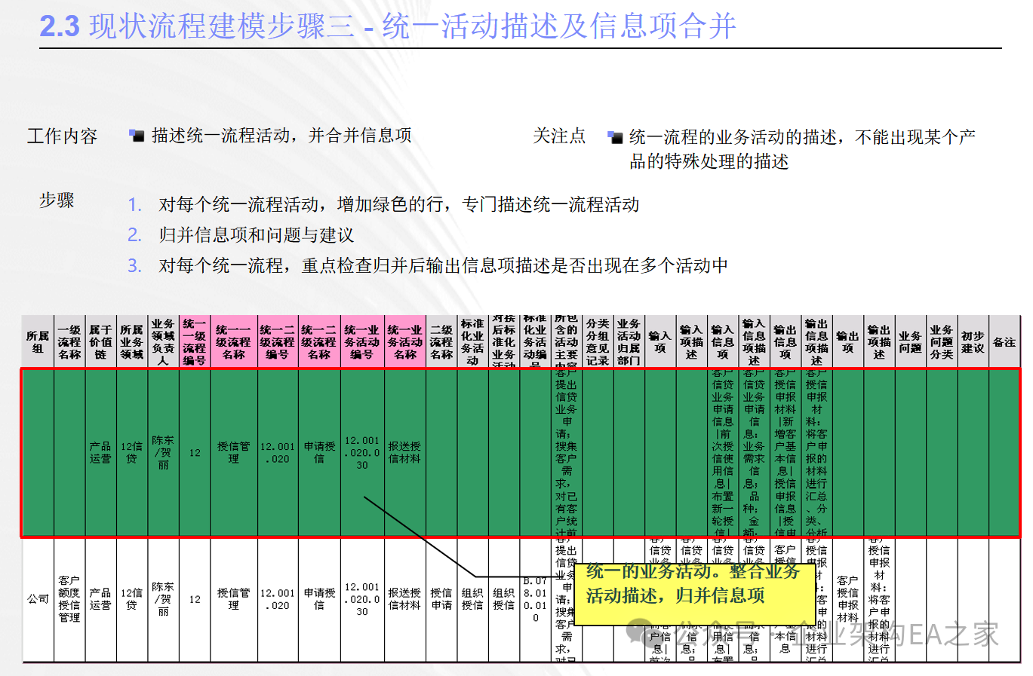The image size is (1033, 676).
Task: Select the pink '统一二级流程编号' header
Action: (278, 342)
